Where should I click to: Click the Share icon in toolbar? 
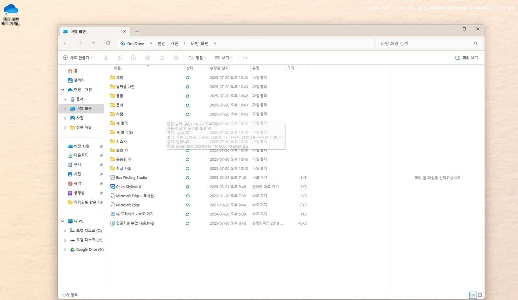(162, 58)
